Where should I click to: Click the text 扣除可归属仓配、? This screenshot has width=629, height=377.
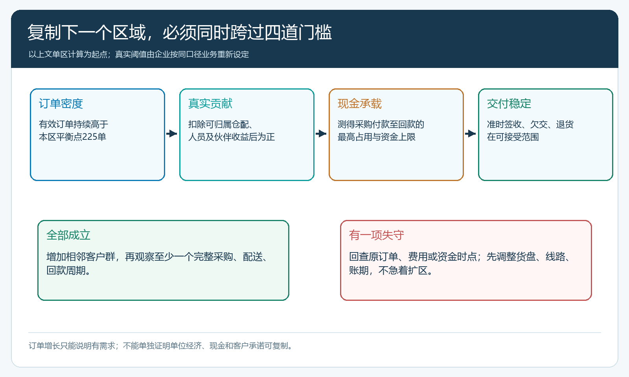221,124
